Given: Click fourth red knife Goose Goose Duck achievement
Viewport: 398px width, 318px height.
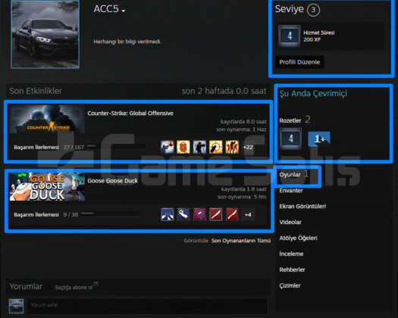Looking at the screenshot, I should (216, 214).
